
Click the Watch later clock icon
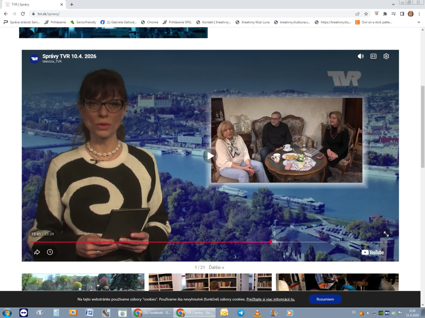point(50,252)
